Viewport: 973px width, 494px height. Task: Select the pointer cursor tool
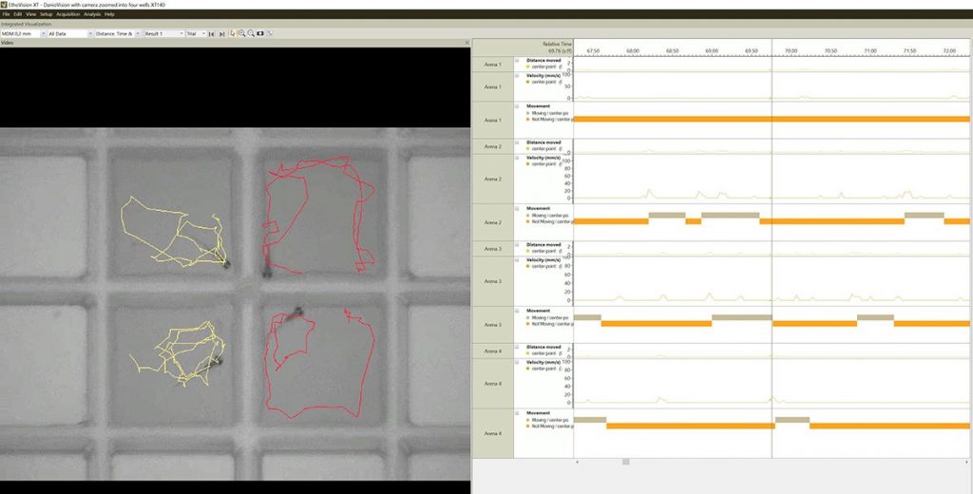click(233, 33)
